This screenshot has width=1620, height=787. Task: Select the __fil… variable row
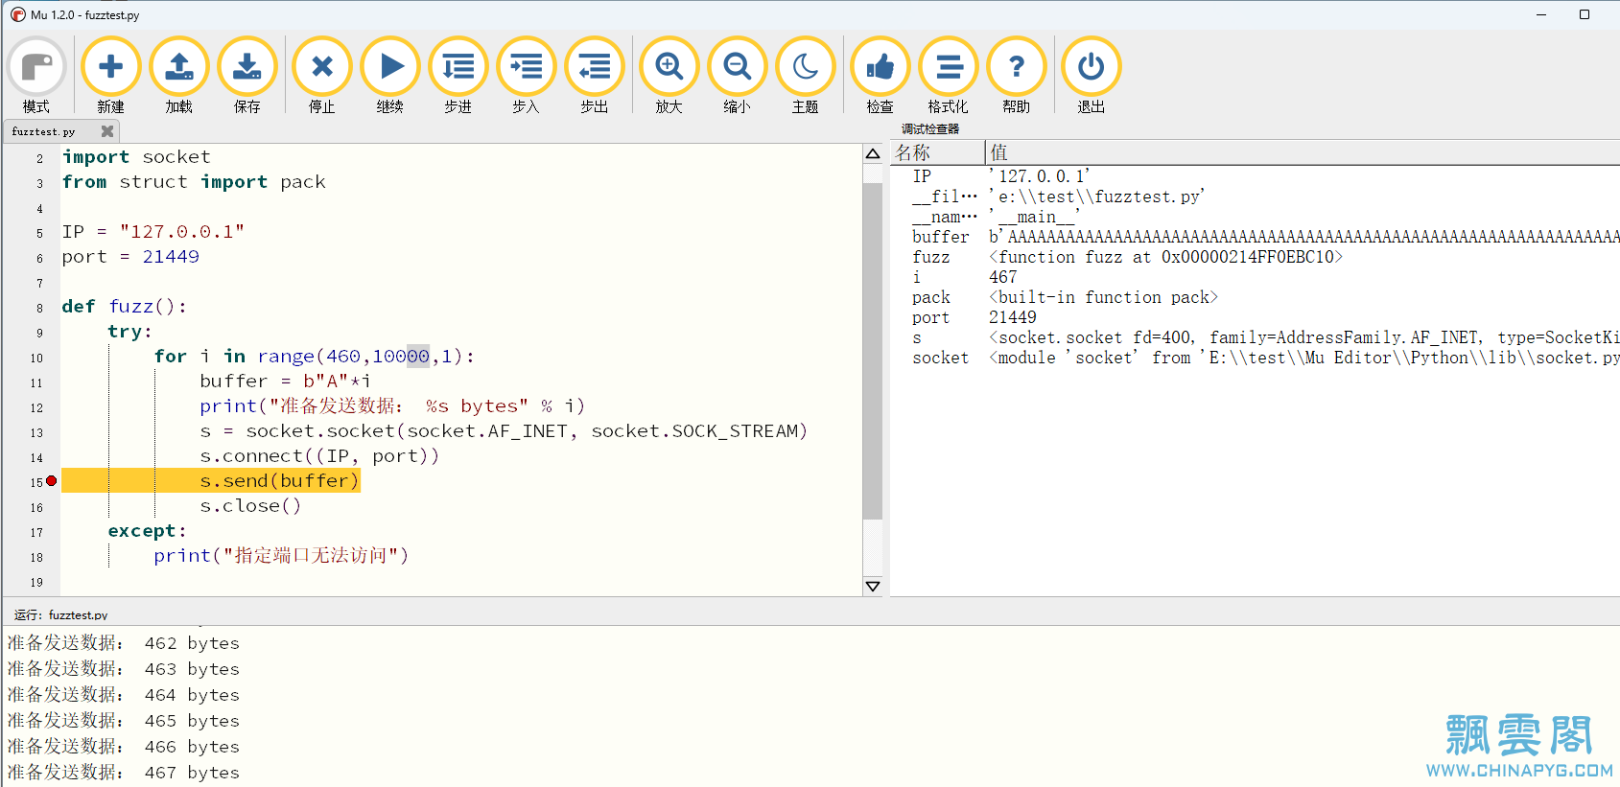coord(1255,197)
